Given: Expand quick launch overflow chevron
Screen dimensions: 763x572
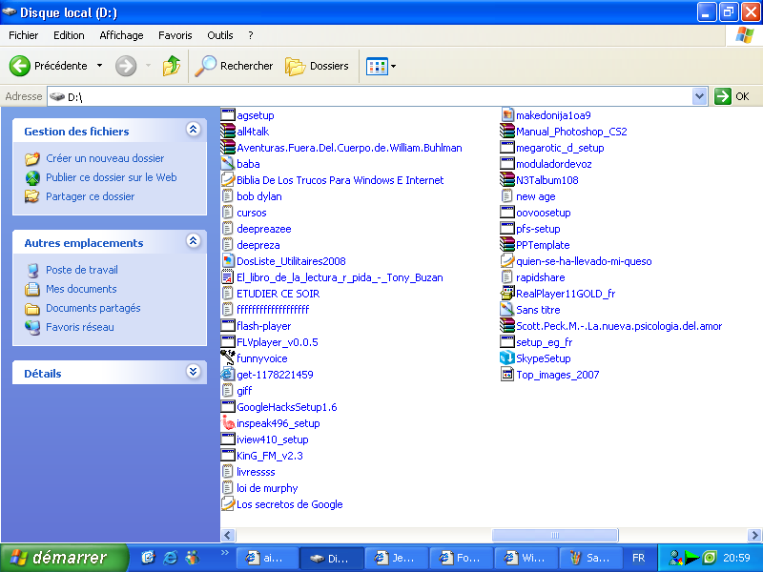Looking at the screenshot, I should tap(224, 552).
